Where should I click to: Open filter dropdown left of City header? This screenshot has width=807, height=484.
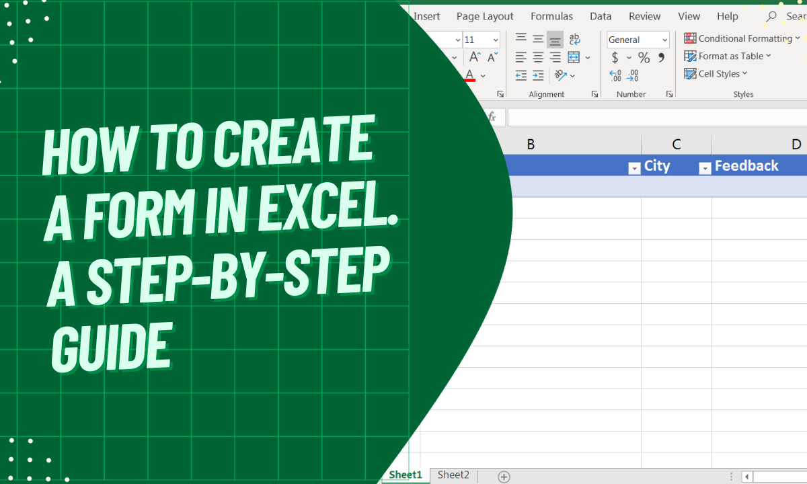(x=634, y=169)
